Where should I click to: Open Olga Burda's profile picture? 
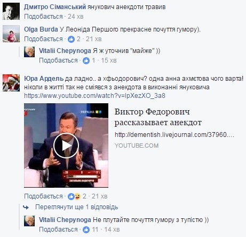pos(11,34)
